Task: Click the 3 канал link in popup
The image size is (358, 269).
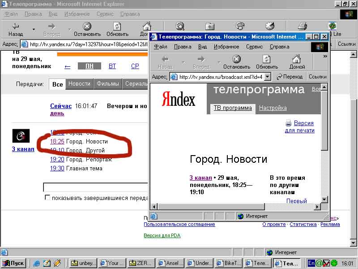Action: (x=200, y=178)
